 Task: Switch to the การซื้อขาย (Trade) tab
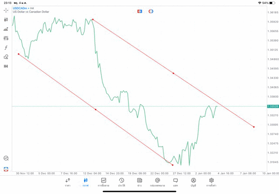click(104, 182)
